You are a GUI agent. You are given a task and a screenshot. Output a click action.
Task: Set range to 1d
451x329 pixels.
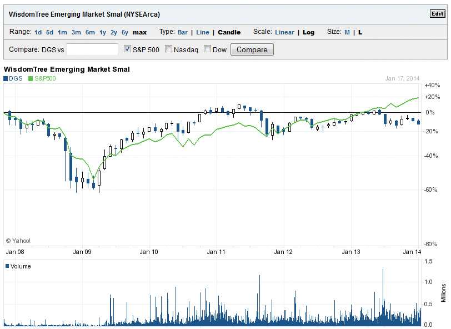coord(38,32)
